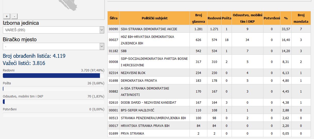Zoom in the map with plus button
314x139 pixels.
(7, 16)
